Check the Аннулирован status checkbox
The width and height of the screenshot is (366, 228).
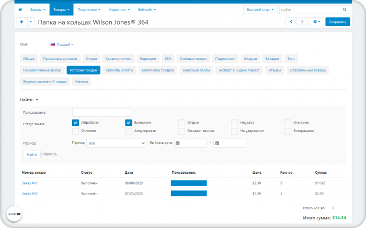[x=129, y=131]
